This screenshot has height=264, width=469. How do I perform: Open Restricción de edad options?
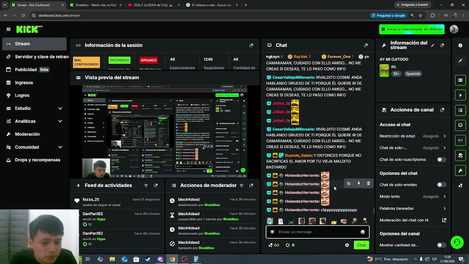pyautogui.click(x=413, y=136)
